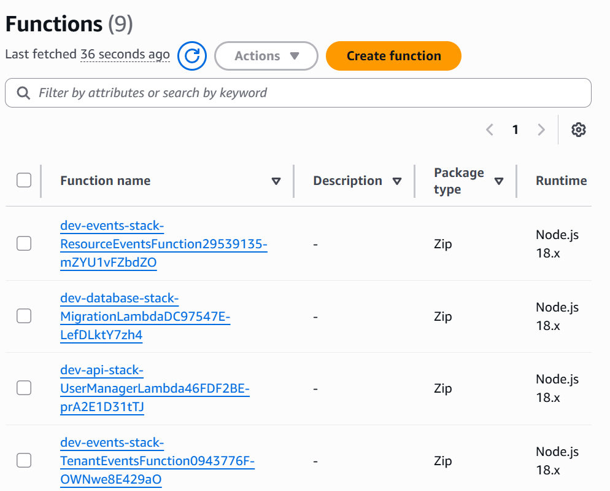Screen dimensions: 610x491
Task: Click the Create function button
Action: [x=394, y=56]
